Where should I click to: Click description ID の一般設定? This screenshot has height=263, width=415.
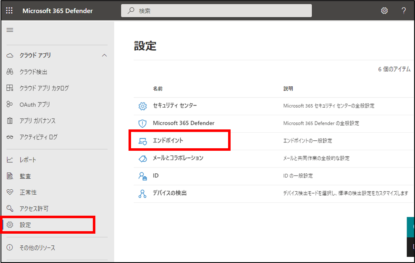tap(298, 176)
